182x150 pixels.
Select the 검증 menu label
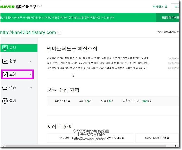(x=13, y=87)
